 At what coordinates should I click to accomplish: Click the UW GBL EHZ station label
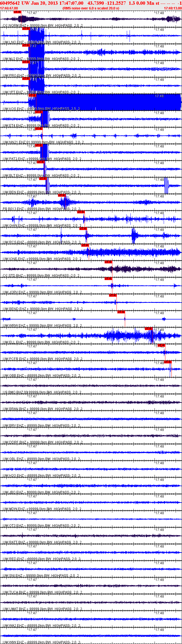tap(42, 459)
